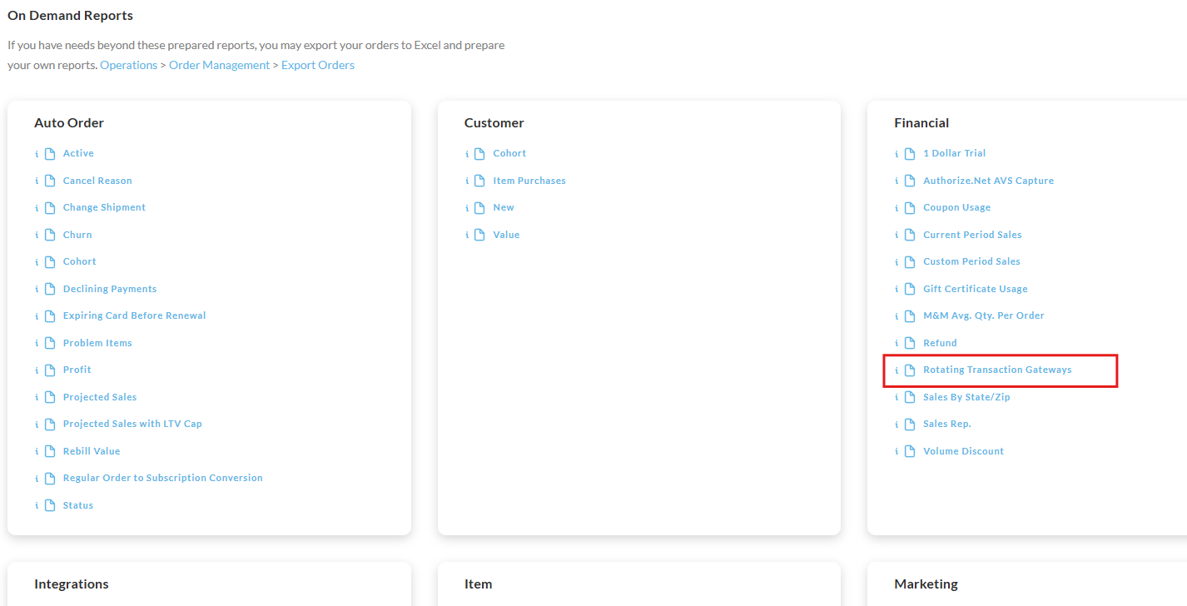Open the Gift Certificate Usage report

coord(975,289)
